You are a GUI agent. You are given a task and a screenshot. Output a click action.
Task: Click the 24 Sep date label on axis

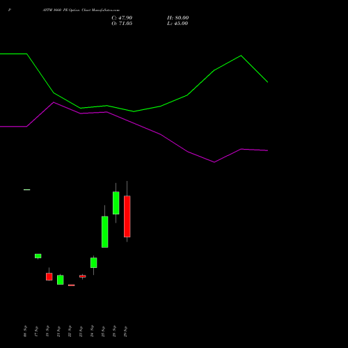(x=92, y=331)
